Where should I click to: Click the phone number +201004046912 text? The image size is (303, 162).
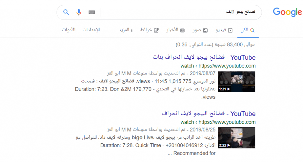coord(184,145)
